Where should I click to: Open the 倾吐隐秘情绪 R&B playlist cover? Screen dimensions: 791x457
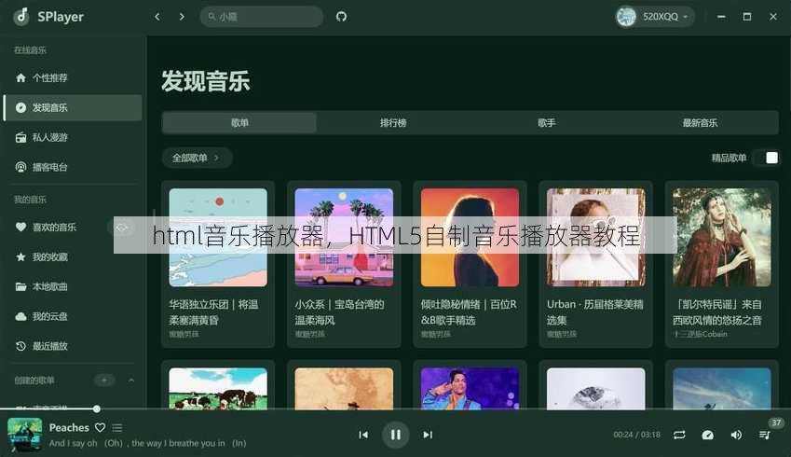(470, 237)
